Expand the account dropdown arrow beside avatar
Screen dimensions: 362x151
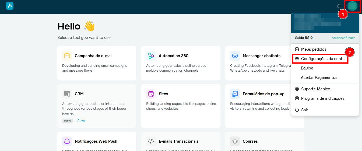(x=359, y=6)
